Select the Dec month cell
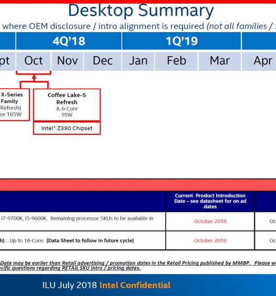 103,61
